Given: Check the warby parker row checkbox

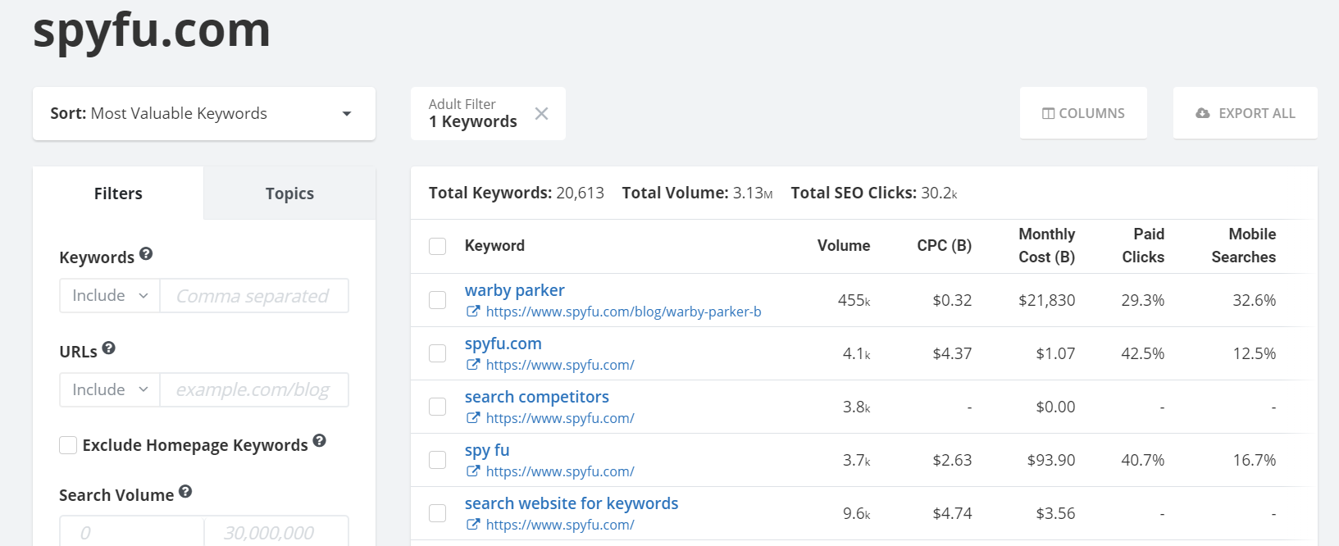Looking at the screenshot, I should coord(438,300).
